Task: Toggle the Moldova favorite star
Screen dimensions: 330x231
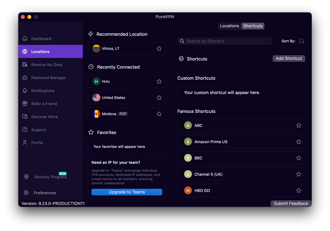Action: coord(159,114)
